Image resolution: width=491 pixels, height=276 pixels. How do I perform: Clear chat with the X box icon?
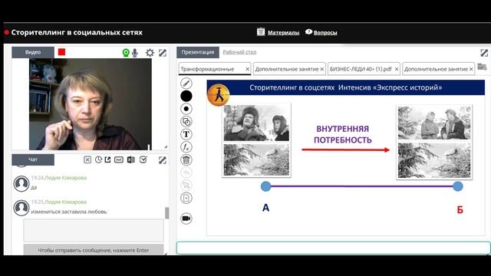pyautogui.click(x=87, y=160)
